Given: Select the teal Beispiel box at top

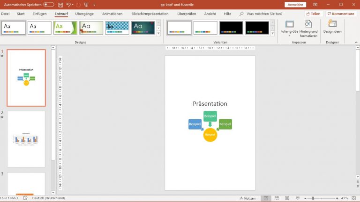Looking at the screenshot, I should (210, 116).
